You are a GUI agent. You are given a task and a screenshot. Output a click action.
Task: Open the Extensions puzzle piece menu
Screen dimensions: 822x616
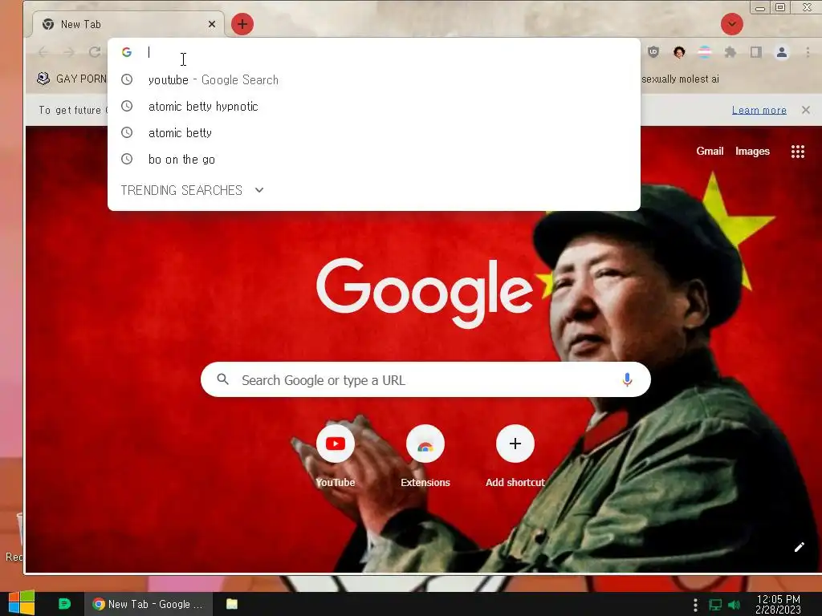(730, 52)
